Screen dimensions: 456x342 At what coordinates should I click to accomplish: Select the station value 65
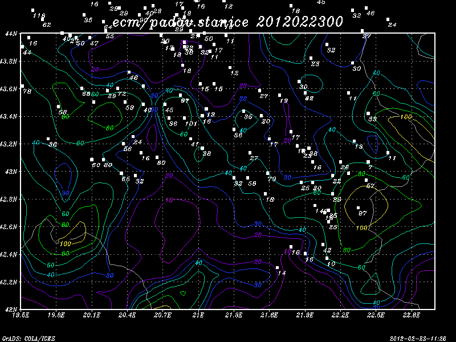click(125, 179)
